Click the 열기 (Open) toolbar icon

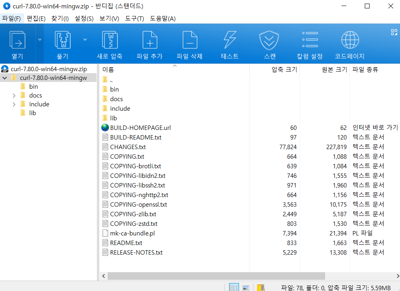pos(17,40)
